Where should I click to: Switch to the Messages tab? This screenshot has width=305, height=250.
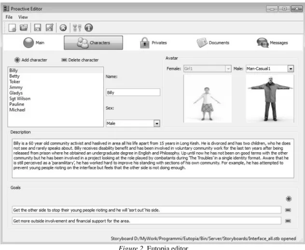272,43
